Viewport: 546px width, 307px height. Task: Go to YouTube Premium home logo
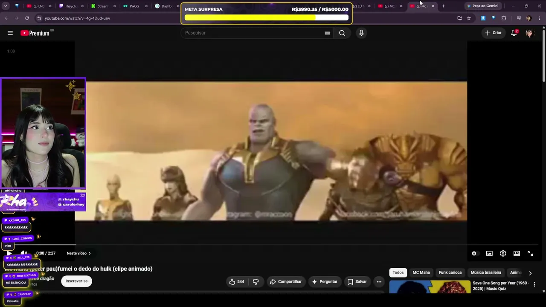pos(35,33)
